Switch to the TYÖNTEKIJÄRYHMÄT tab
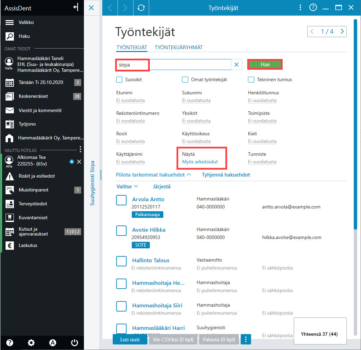 coord(179,48)
